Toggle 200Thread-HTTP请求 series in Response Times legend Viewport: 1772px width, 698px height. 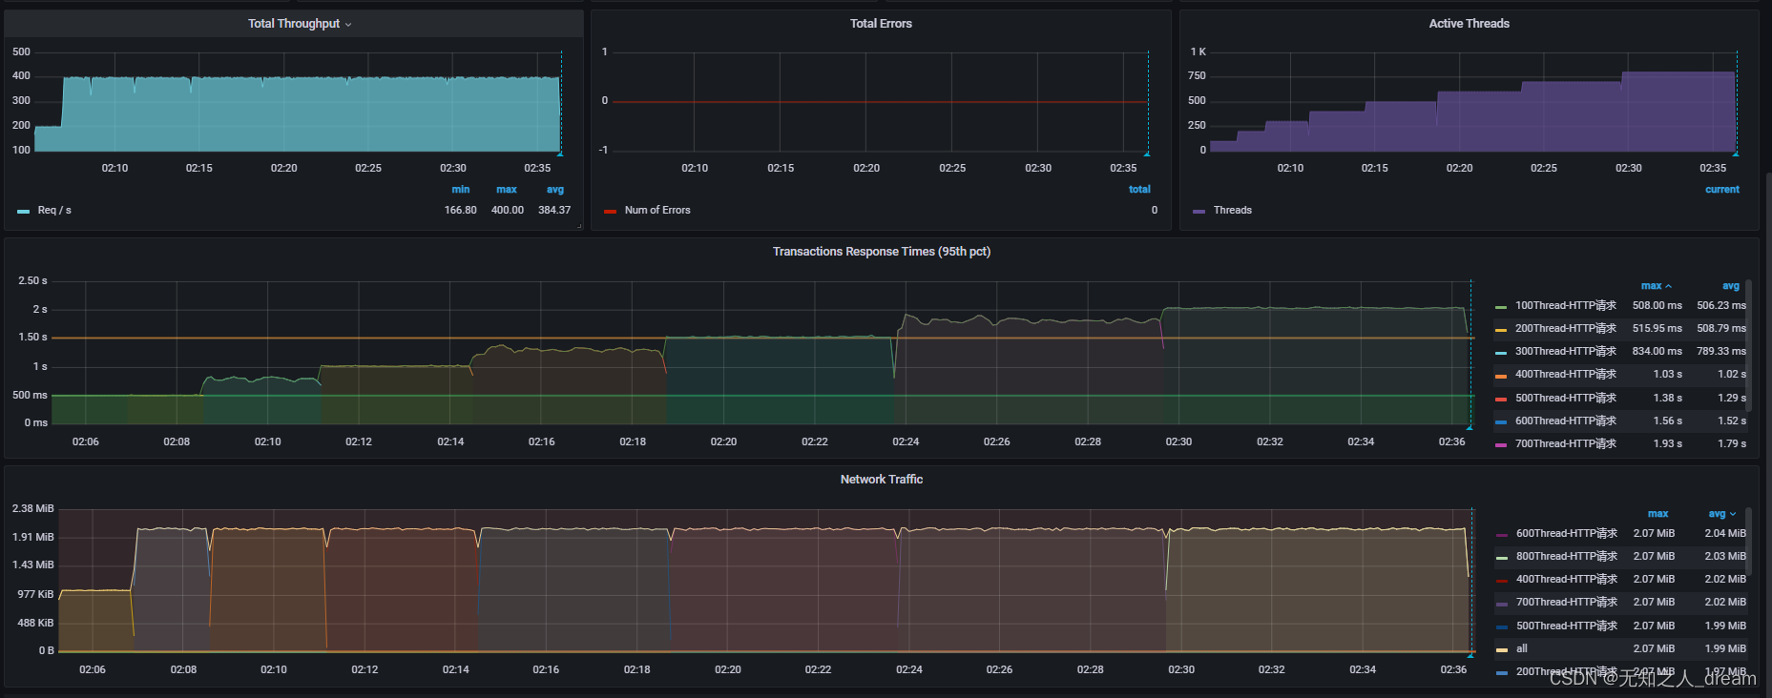click(1565, 329)
